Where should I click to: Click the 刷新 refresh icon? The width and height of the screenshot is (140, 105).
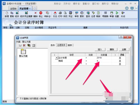[98, 15]
